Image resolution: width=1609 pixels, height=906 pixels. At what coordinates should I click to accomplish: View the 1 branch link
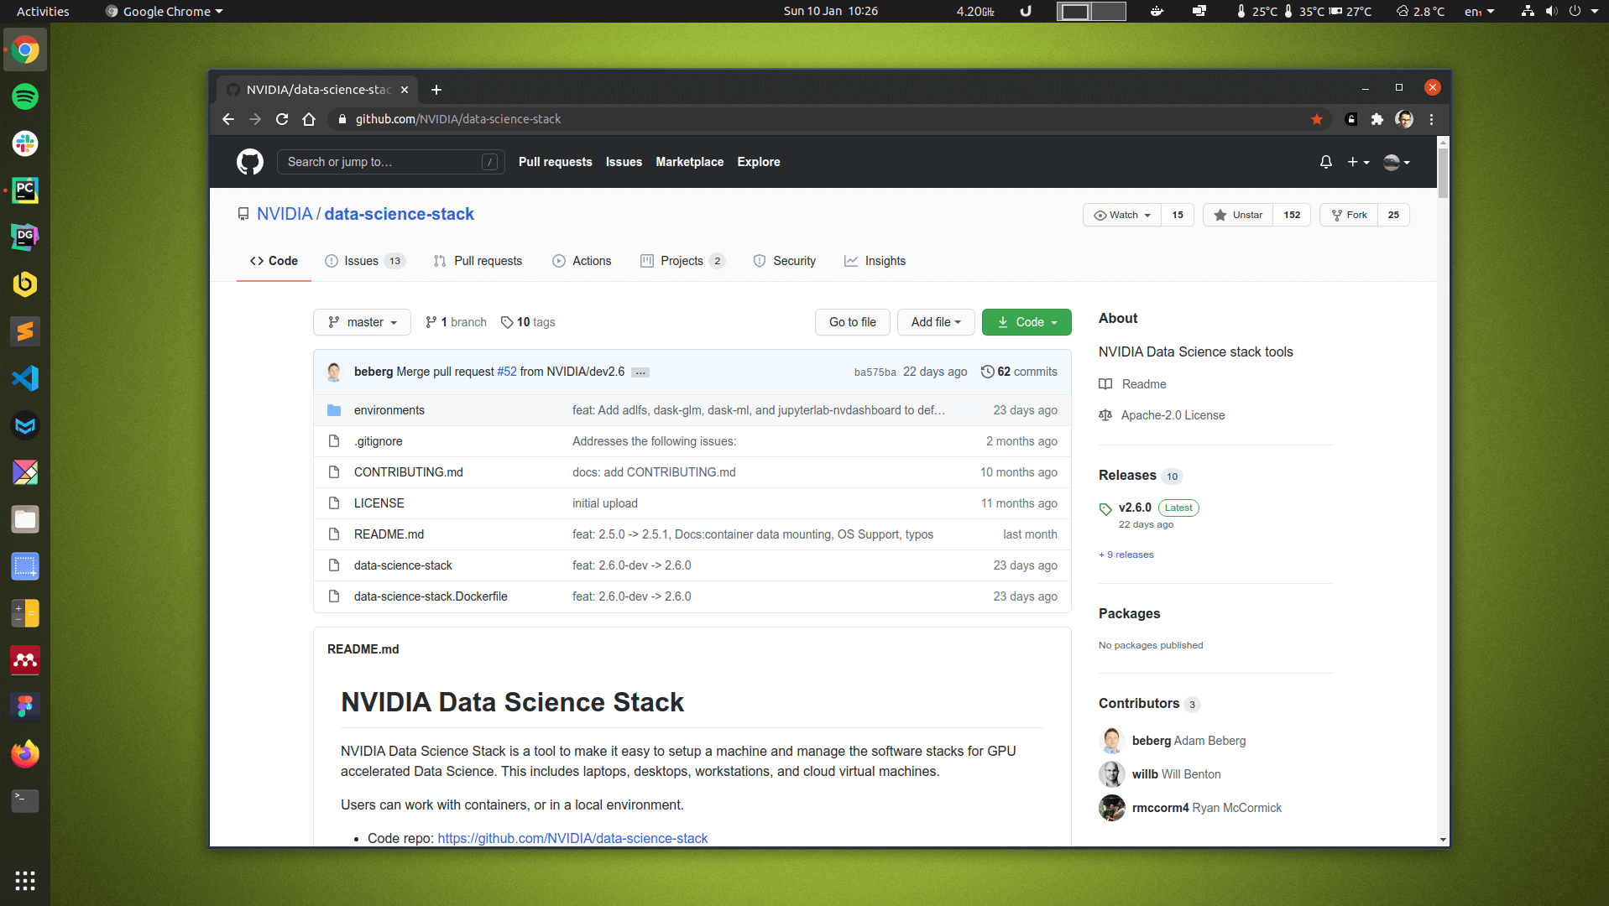click(456, 322)
